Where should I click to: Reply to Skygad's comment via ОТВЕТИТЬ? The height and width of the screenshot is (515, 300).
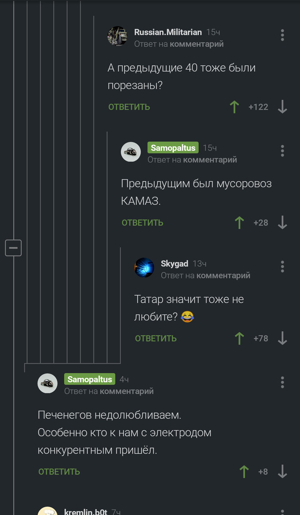click(156, 338)
